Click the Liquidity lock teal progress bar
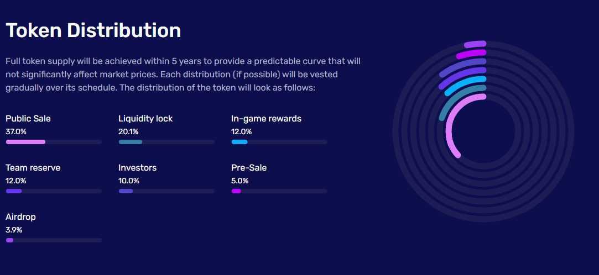Image resolution: width=599 pixels, height=275 pixels. point(131,142)
